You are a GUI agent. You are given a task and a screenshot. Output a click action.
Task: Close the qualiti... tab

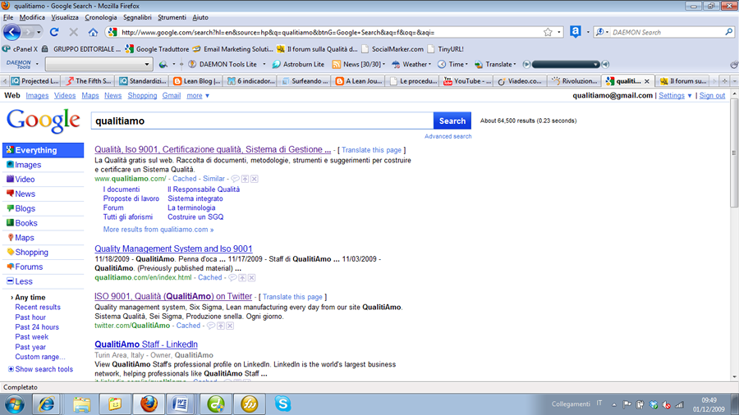[x=647, y=81]
